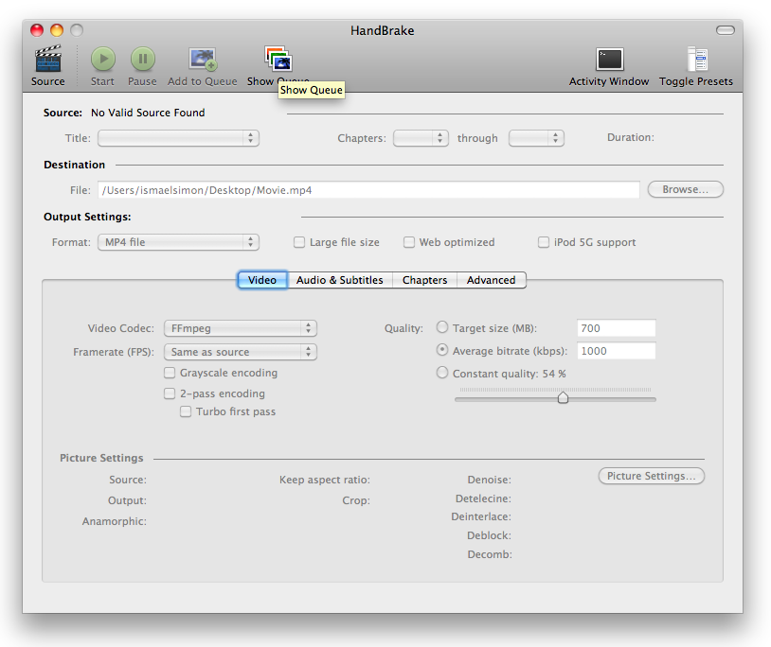Screen dimensions: 771x647
Task: Click the 'No Valid Source Found' text
Action: pyautogui.click(x=148, y=113)
